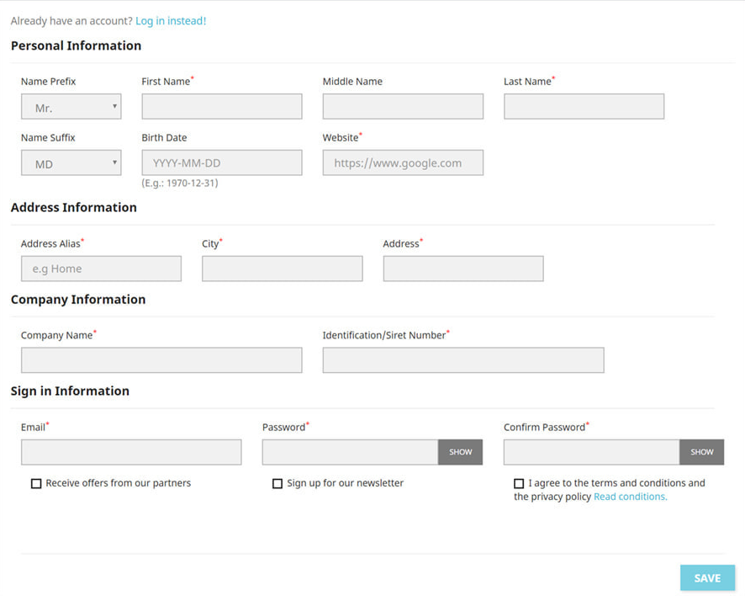The width and height of the screenshot is (745, 596).
Task: Focus the First Name input field
Action: pos(222,107)
